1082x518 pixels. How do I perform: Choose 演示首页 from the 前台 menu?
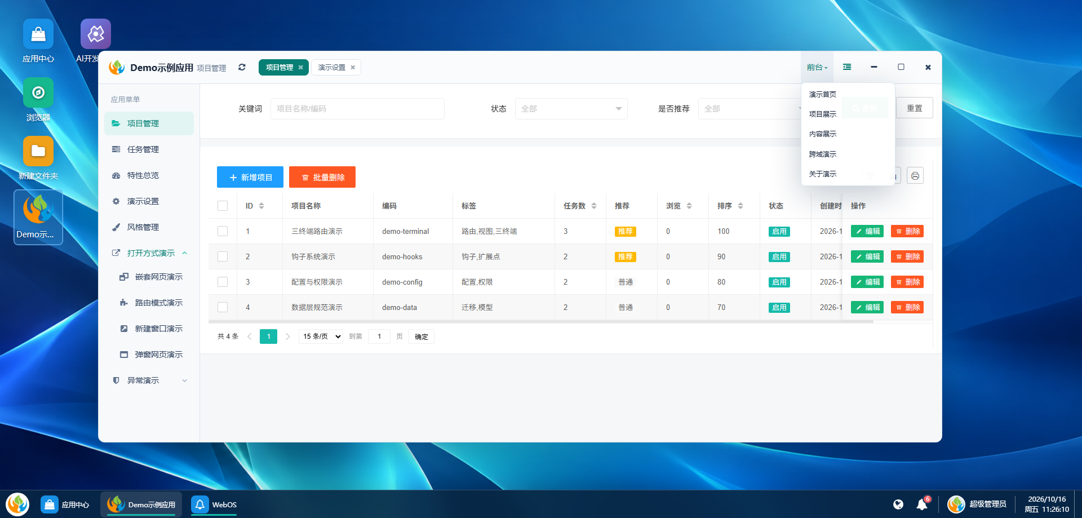tap(823, 95)
